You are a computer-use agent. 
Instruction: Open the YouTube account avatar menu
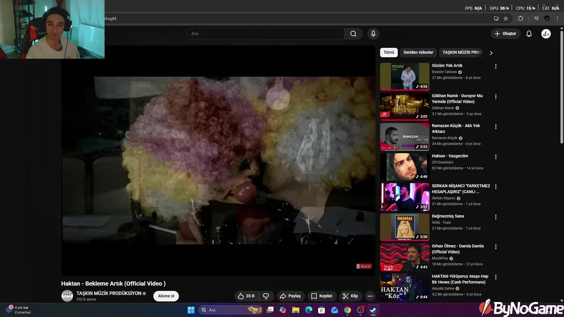point(546,33)
